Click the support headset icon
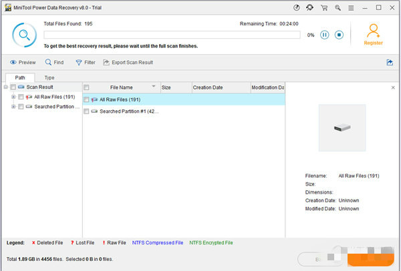 (309, 7)
